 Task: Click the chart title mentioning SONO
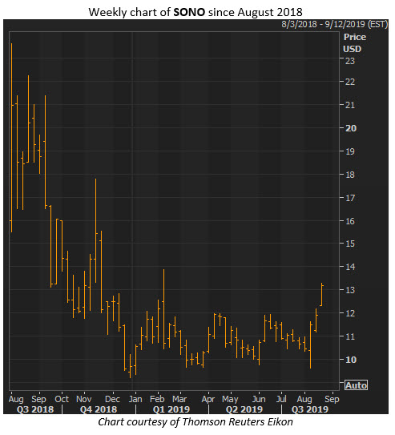point(195,12)
